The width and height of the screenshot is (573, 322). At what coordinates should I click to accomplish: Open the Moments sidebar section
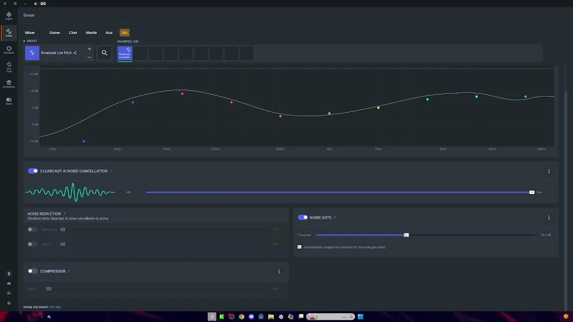point(9,50)
